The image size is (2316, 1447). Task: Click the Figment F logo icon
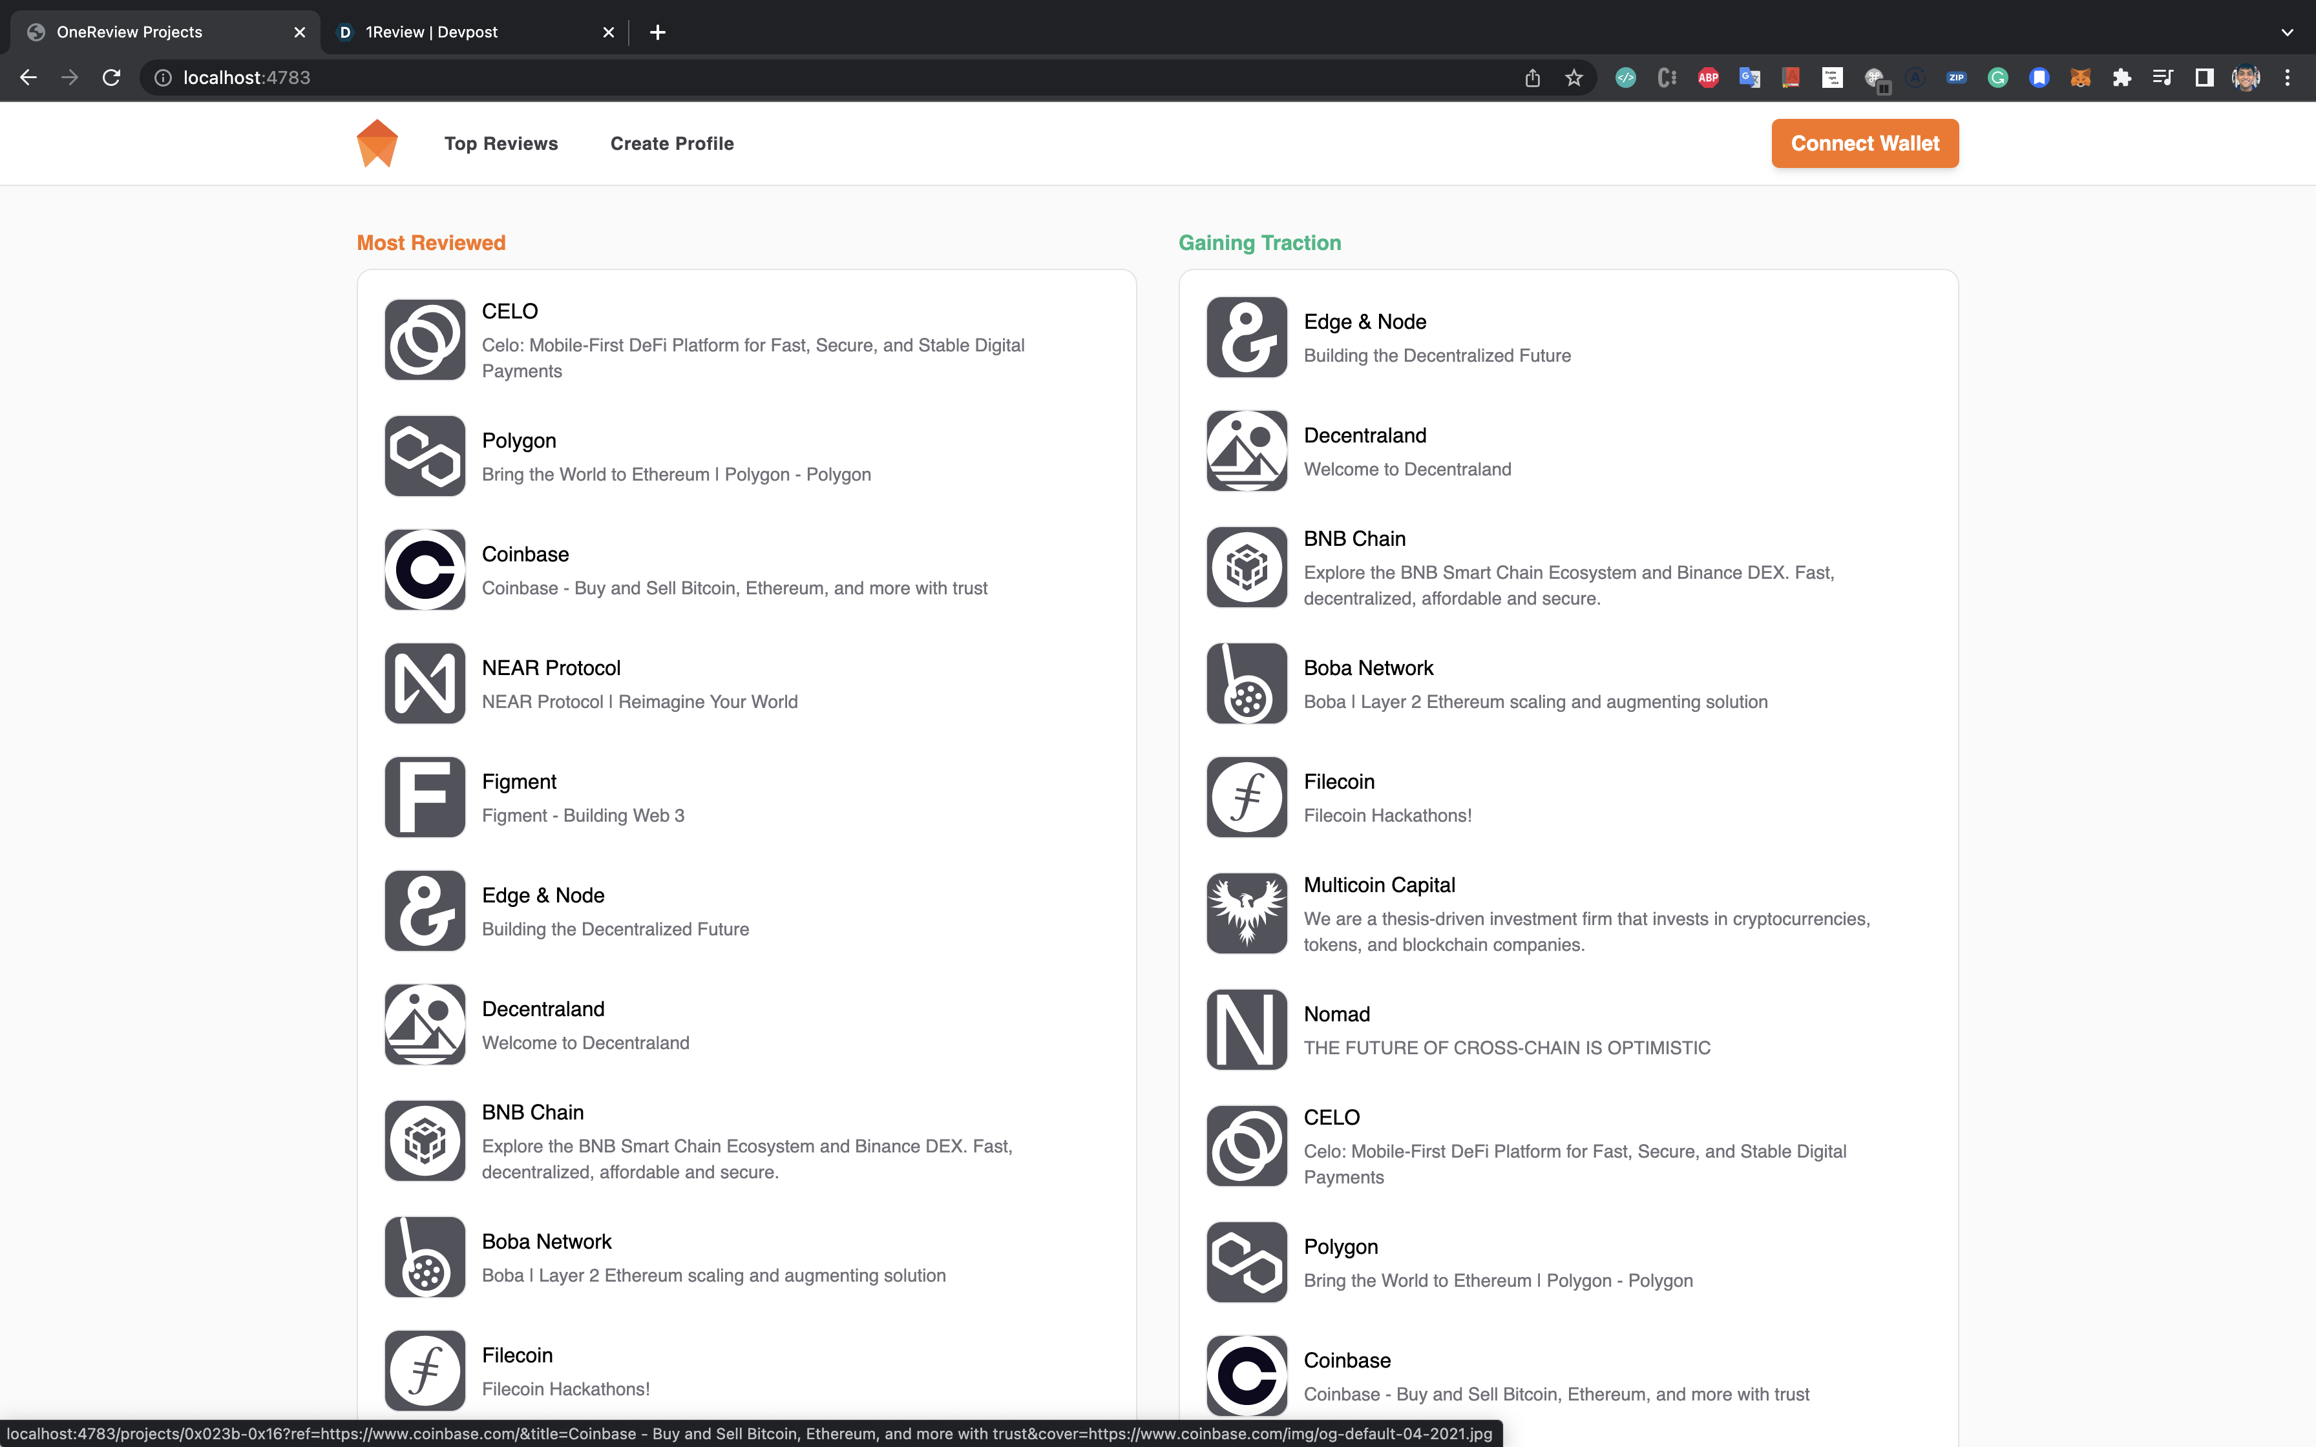[x=425, y=797]
